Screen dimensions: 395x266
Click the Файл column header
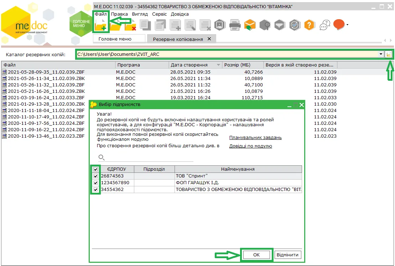click(58, 65)
